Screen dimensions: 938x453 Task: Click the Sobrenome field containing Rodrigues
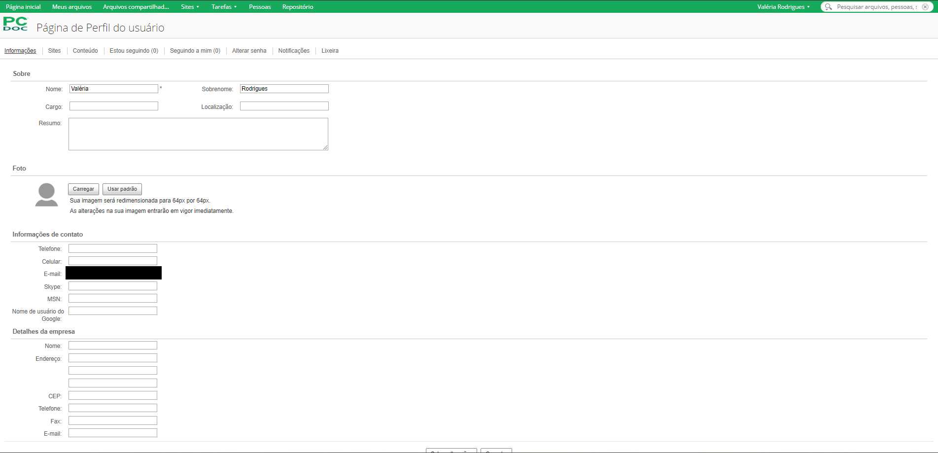[284, 89]
